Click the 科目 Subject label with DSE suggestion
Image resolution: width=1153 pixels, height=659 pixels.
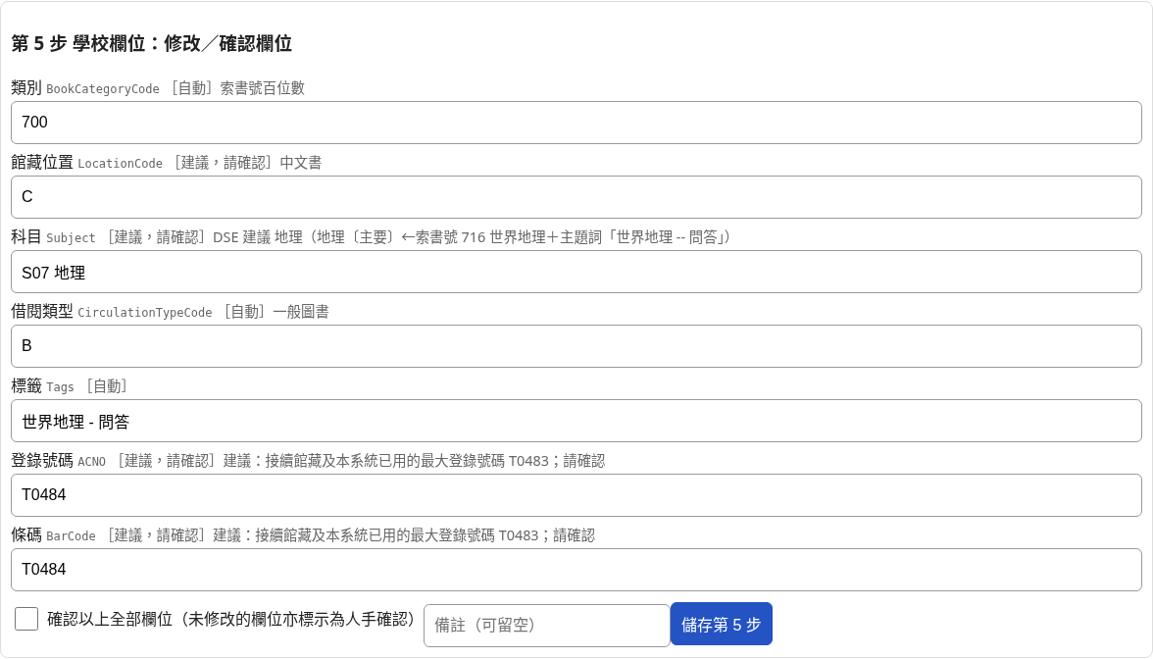[372, 237]
